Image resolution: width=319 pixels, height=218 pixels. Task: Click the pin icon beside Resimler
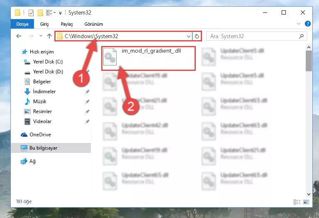(x=87, y=111)
